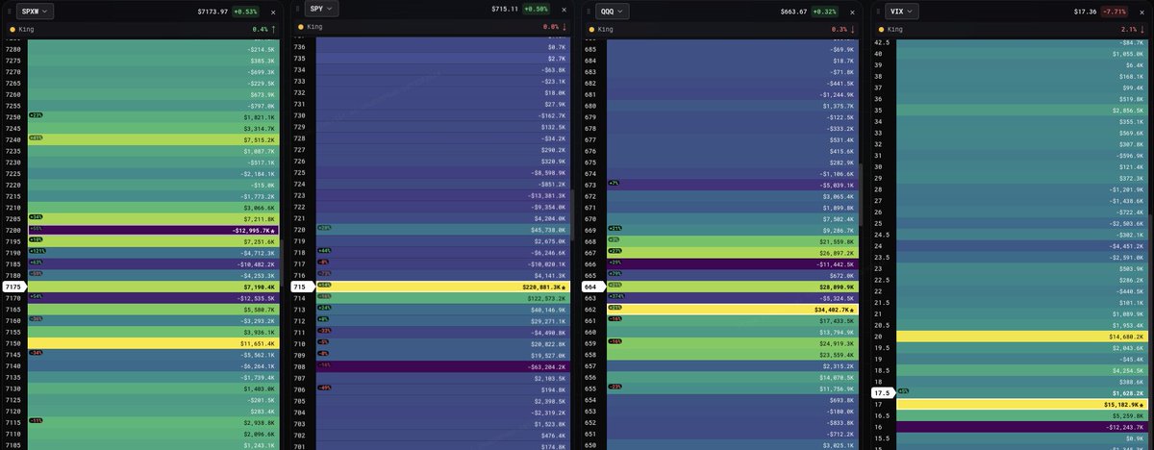Close the SPXW panel
Screen dimensions: 1154x450
(272, 12)
